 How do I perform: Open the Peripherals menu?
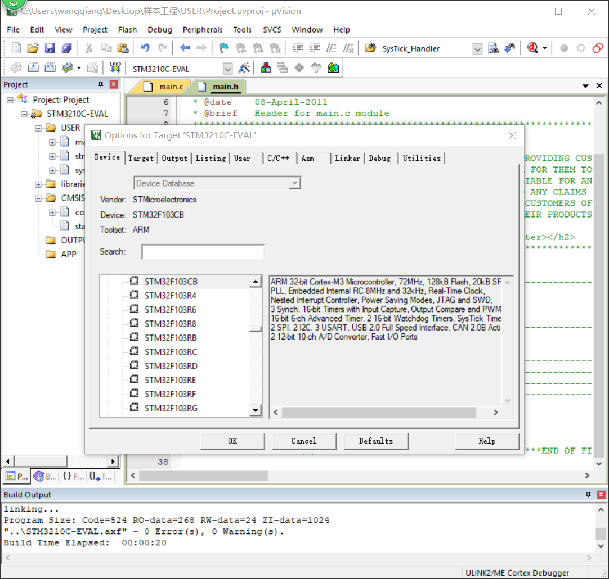click(x=202, y=30)
